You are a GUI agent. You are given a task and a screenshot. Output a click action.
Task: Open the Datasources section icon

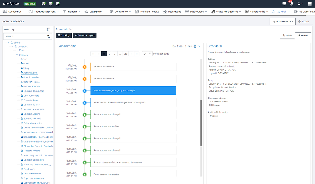(x=187, y=11)
